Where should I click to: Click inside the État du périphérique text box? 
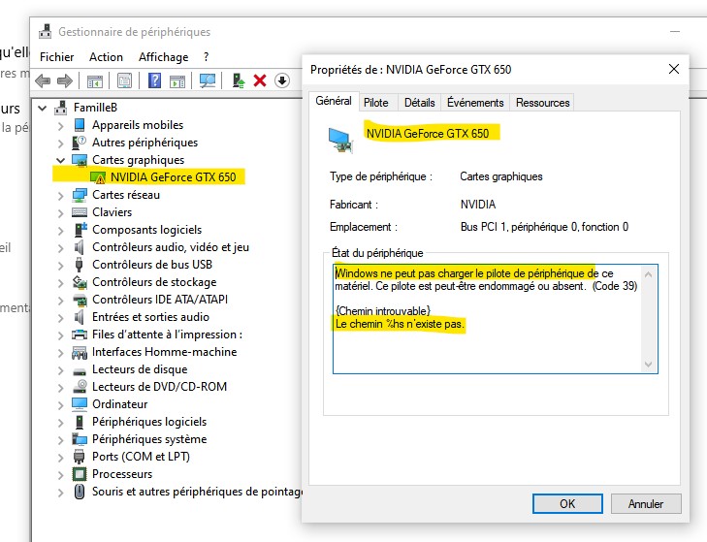click(x=495, y=319)
